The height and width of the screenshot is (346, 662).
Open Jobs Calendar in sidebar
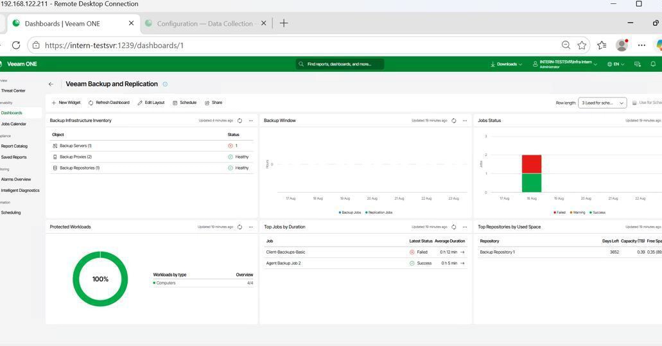point(13,124)
